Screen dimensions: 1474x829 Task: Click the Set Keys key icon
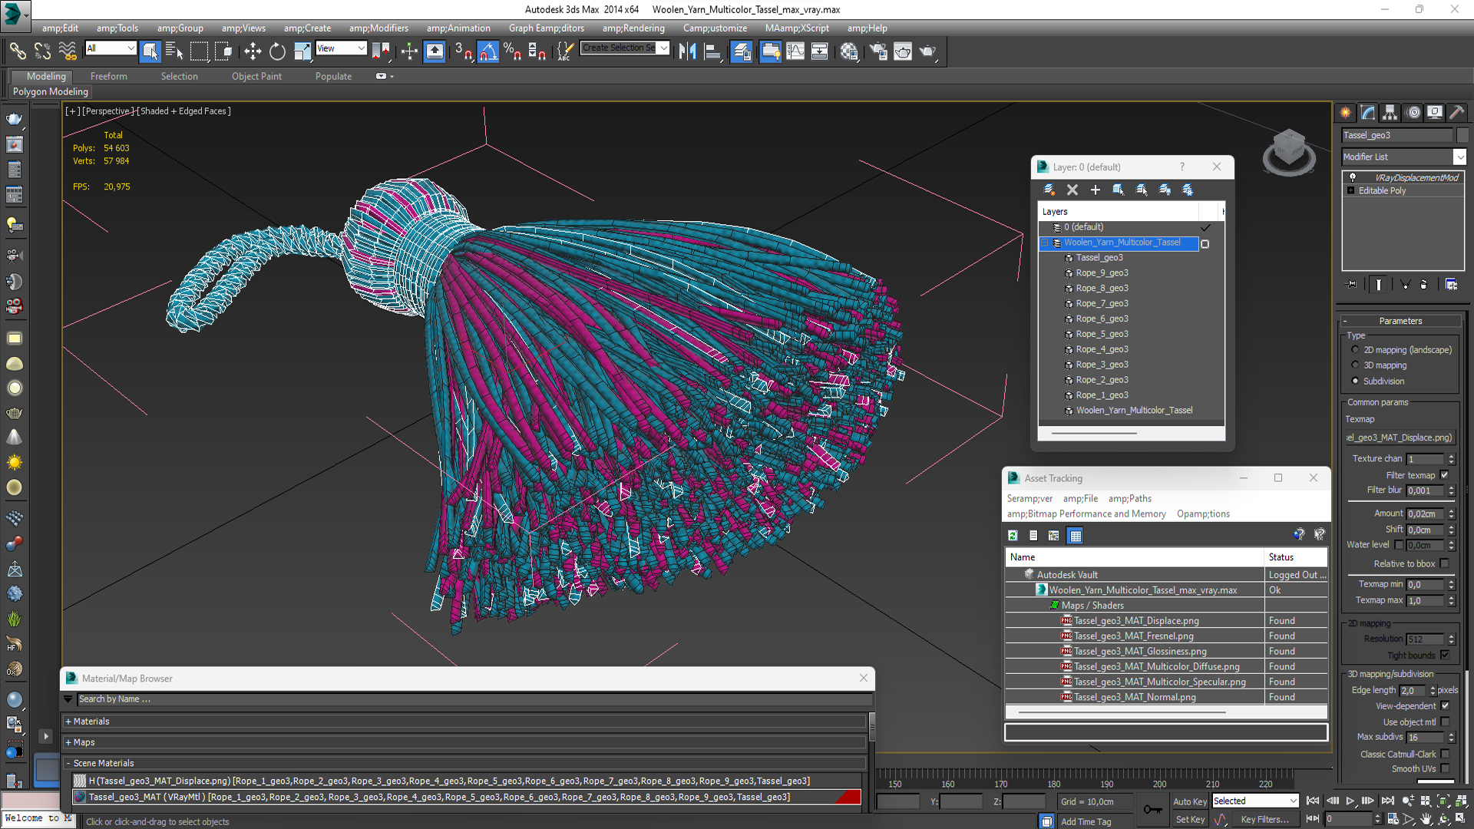coord(1152,810)
